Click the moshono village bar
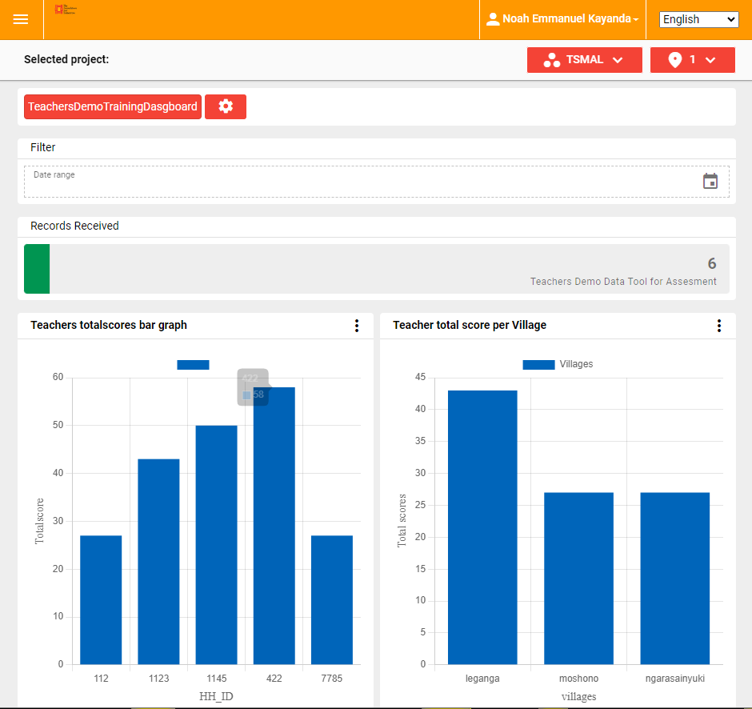 (579, 578)
